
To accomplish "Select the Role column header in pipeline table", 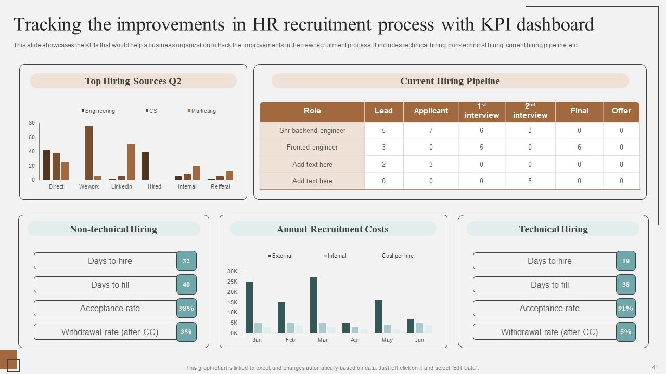I will tap(312, 111).
